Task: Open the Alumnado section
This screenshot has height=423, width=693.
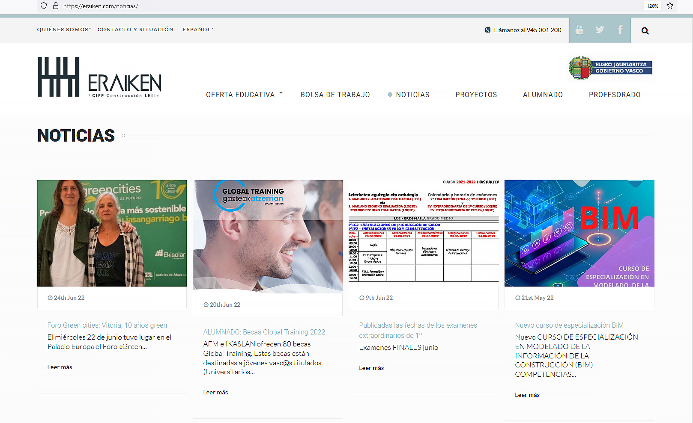Action: click(x=543, y=95)
